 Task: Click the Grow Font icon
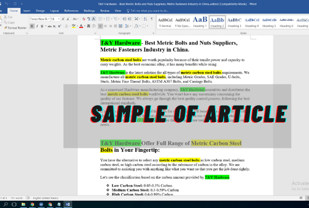coord(63,19)
